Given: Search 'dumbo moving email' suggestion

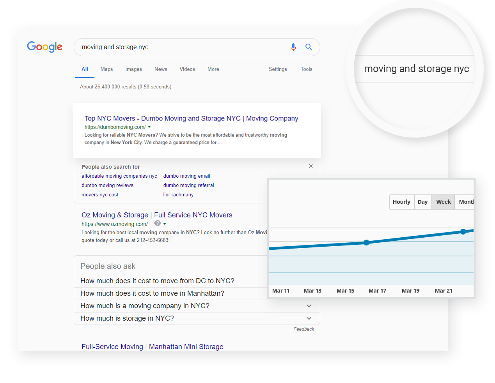Looking at the screenshot, I should (186, 176).
